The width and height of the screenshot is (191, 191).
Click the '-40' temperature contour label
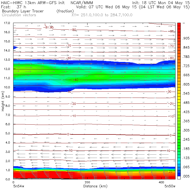coord(76,80)
